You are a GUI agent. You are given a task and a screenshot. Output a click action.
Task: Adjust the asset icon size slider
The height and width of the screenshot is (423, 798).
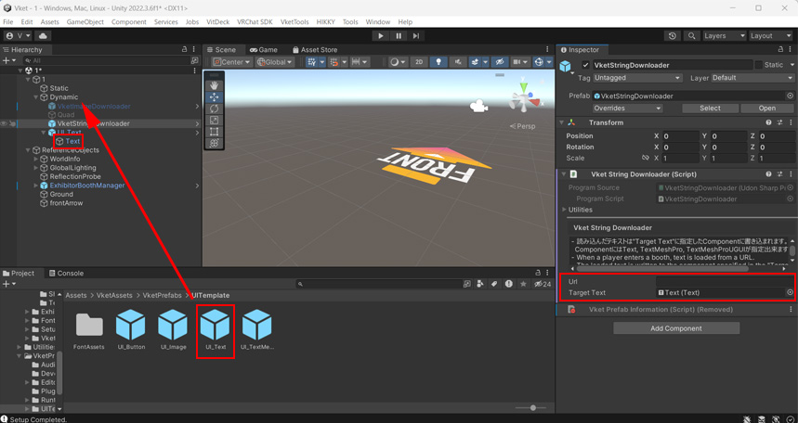click(532, 407)
